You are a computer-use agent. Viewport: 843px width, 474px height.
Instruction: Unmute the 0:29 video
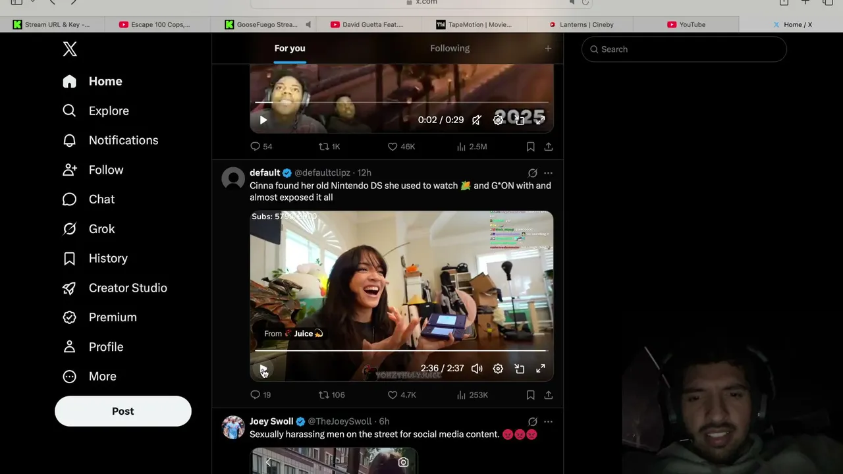[x=477, y=120]
